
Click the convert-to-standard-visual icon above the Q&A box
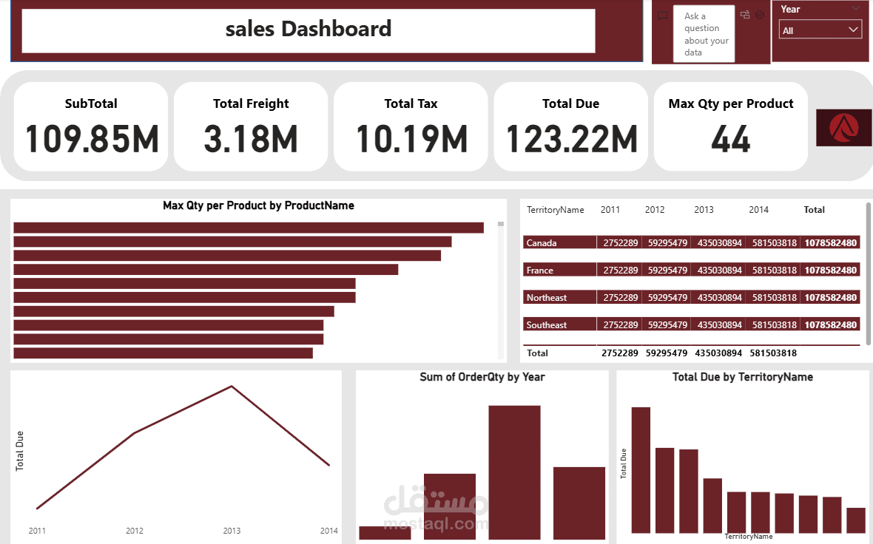tap(745, 16)
